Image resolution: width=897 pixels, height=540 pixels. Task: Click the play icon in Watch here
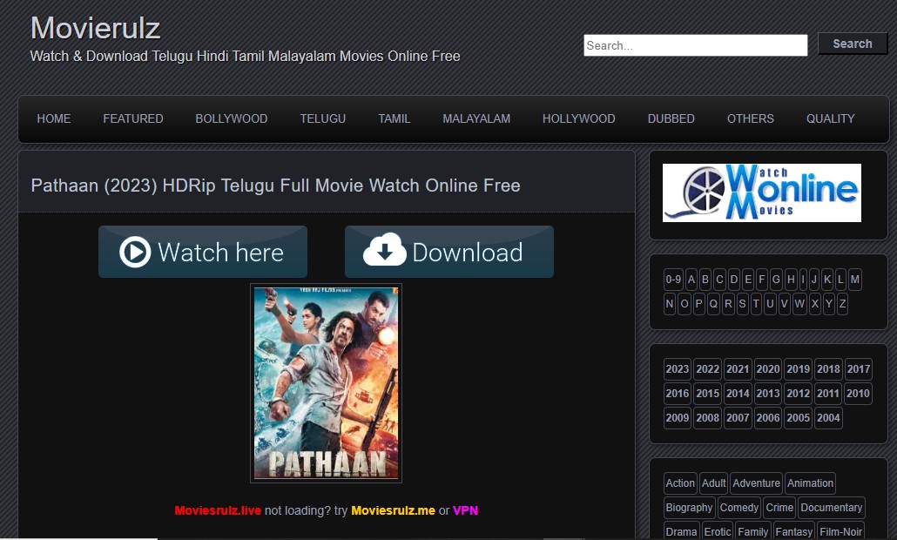coord(135,252)
